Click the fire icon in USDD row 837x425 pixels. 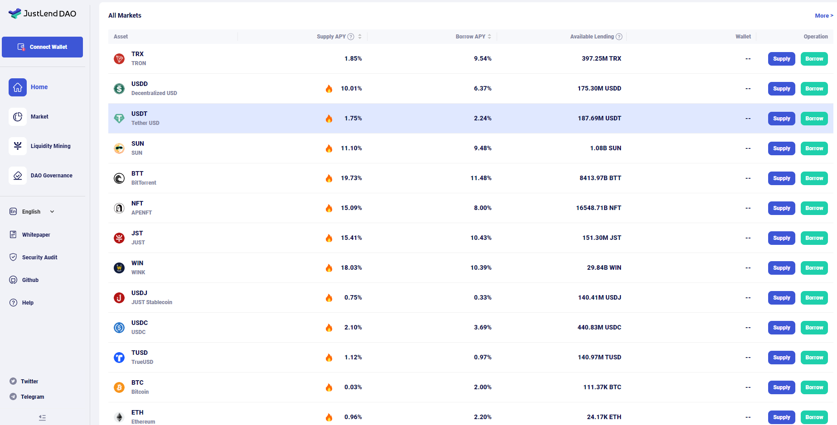coord(329,89)
